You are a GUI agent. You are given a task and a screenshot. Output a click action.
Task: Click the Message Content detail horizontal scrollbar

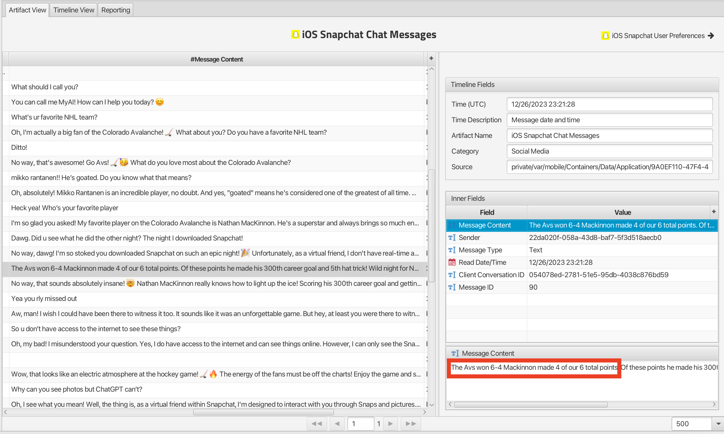[x=531, y=405]
